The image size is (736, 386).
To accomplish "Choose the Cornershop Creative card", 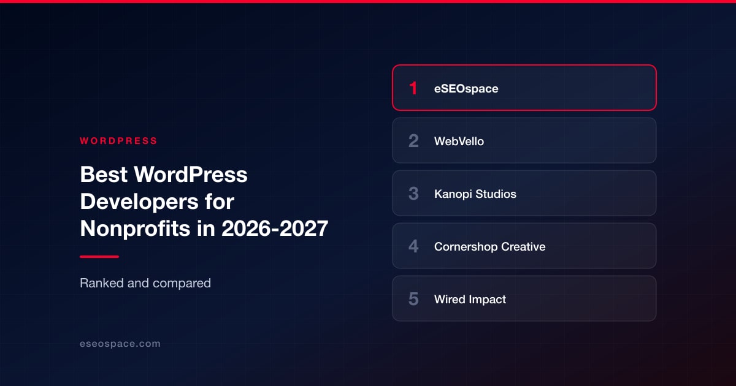I will pos(524,246).
